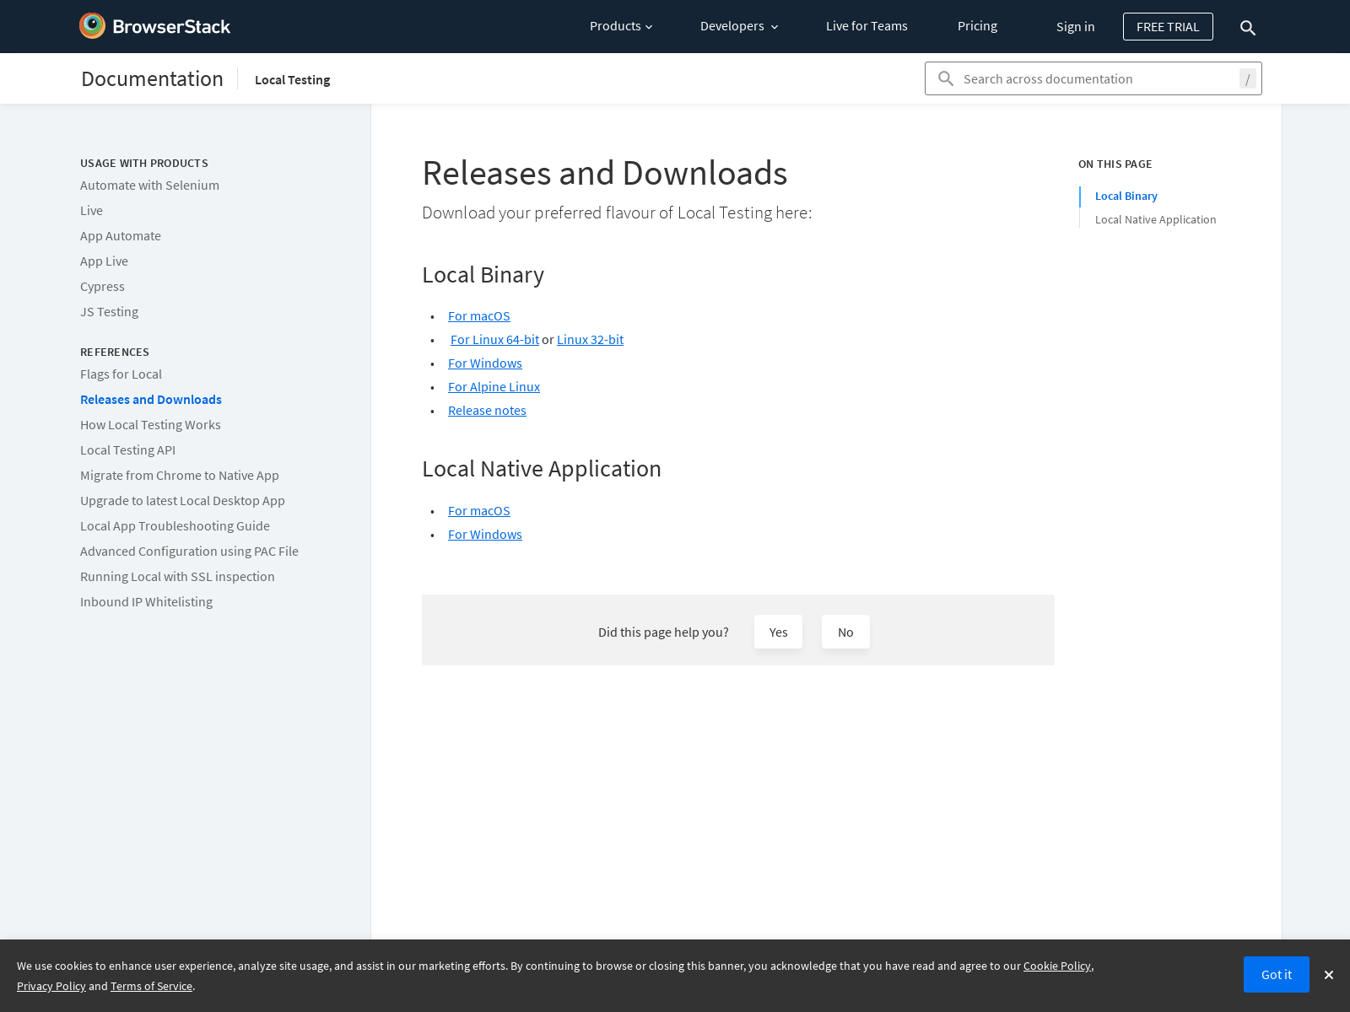Open the Local Testing breadcrumb
This screenshot has width=1350, height=1012.
tap(292, 80)
